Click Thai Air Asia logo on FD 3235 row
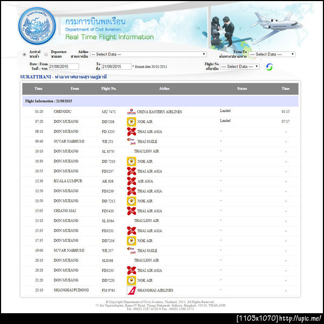This screenshot has height=324, width=324. pyautogui.click(x=131, y=132)
